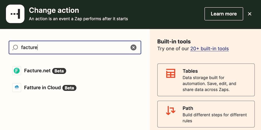
Task: Click the Built-in tools heading
Action: [x=174, y=41]
